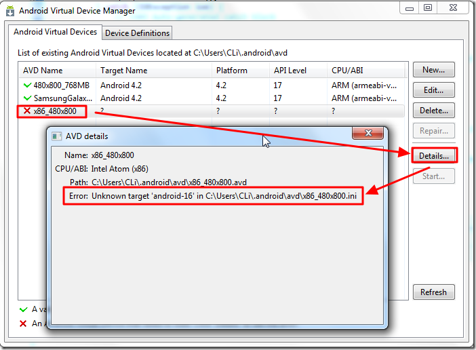This screenshot has width=476, height=350.
Task: Click the Error: Unknown target 'android-16' text
Action: 213,196
